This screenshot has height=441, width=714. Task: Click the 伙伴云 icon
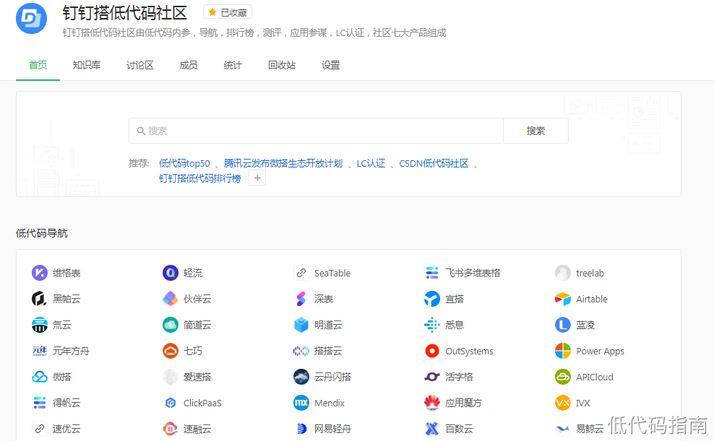[x=171, y=299]
